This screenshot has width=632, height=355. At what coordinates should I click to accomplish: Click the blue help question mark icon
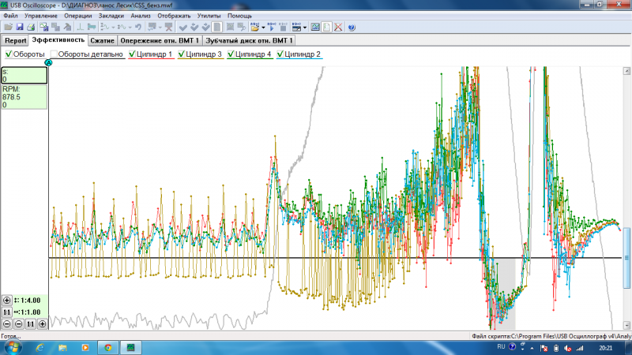pos(352,27)
